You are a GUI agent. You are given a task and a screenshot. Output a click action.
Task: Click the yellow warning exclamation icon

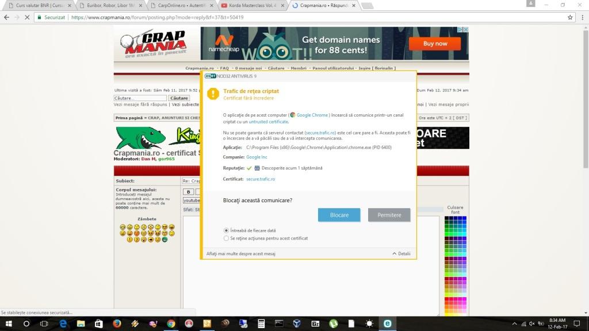(213, 94)
